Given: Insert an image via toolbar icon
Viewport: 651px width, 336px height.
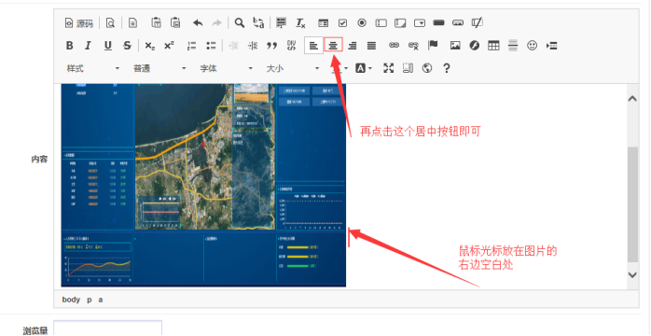Looking at the screenshot, I should point(455,46).
